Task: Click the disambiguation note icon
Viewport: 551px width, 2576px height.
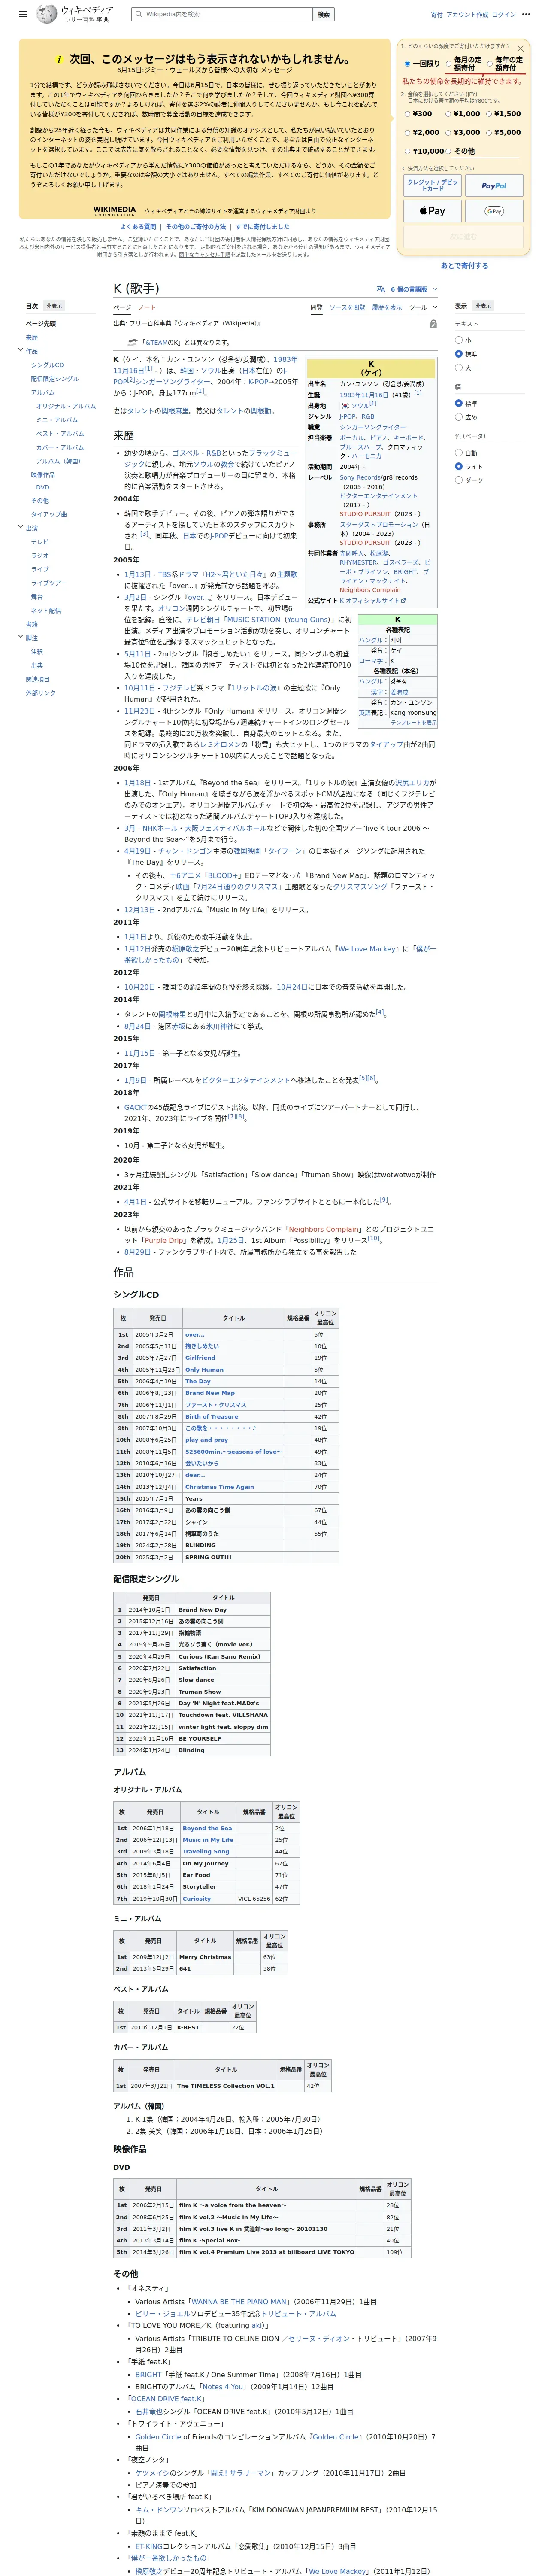Action: [x=133, y=342]
